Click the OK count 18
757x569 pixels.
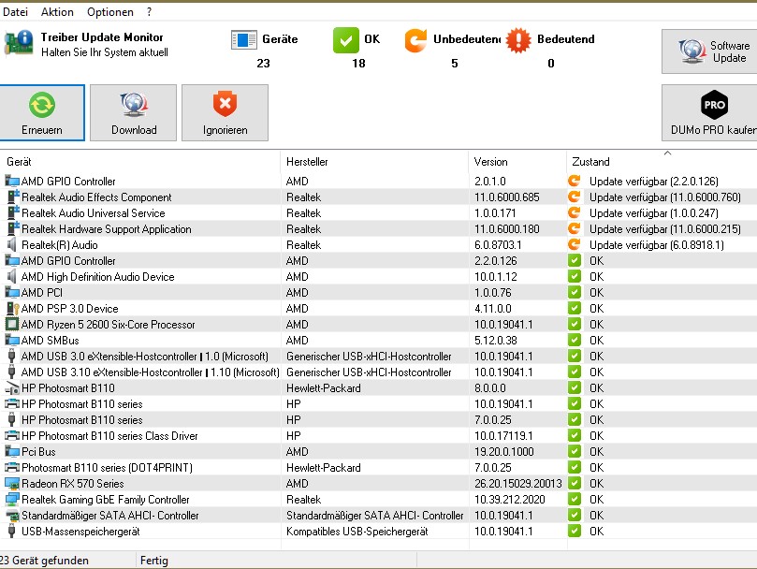358,64
